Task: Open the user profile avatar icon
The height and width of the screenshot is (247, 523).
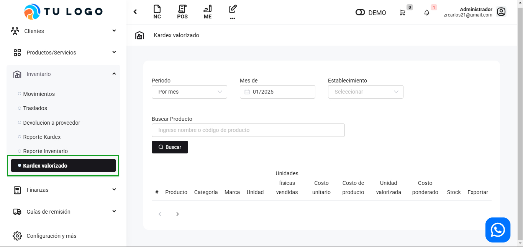Action: click(x=501, y=12)
